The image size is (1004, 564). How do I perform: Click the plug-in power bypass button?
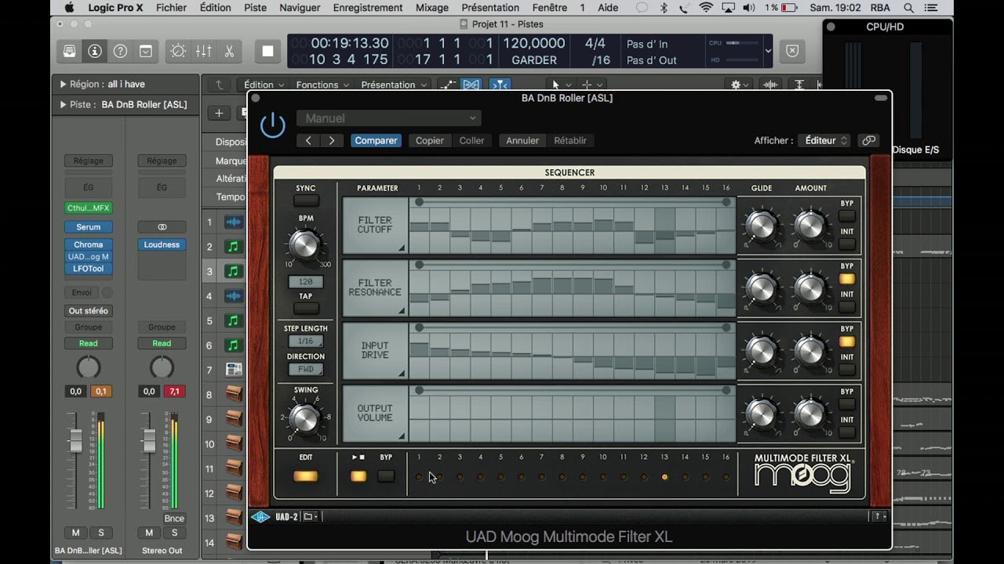pos(272,125)
